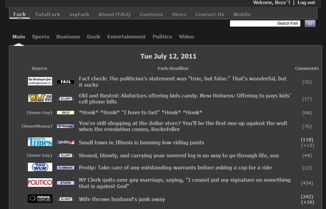Switch to the Politics tab

coord(162,36)
